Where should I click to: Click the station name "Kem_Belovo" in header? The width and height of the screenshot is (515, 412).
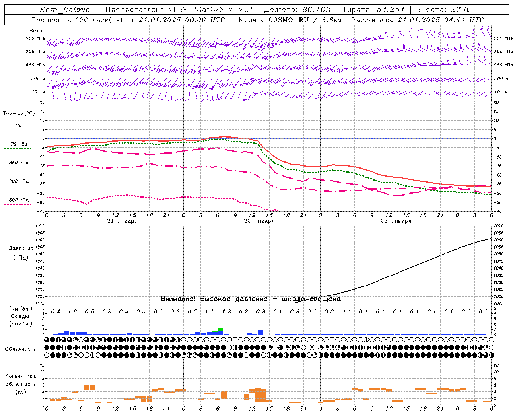click(x=64, y=10)
